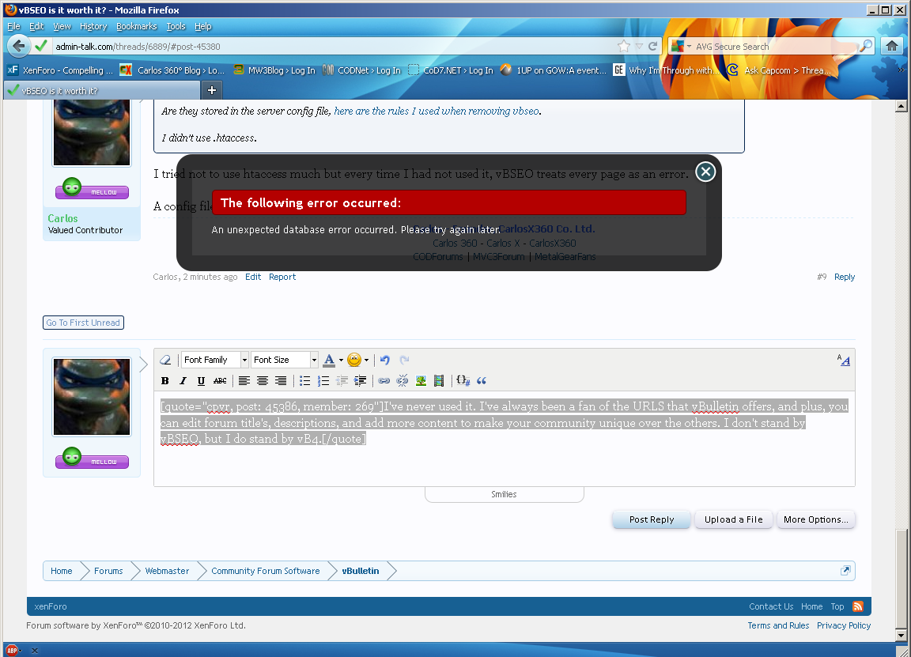Open the XenForo bookmark in the toolbar
Screen dimensions: 911x657
tap(60, 70)
